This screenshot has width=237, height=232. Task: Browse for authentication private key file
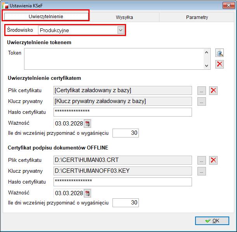coord(201,101)
